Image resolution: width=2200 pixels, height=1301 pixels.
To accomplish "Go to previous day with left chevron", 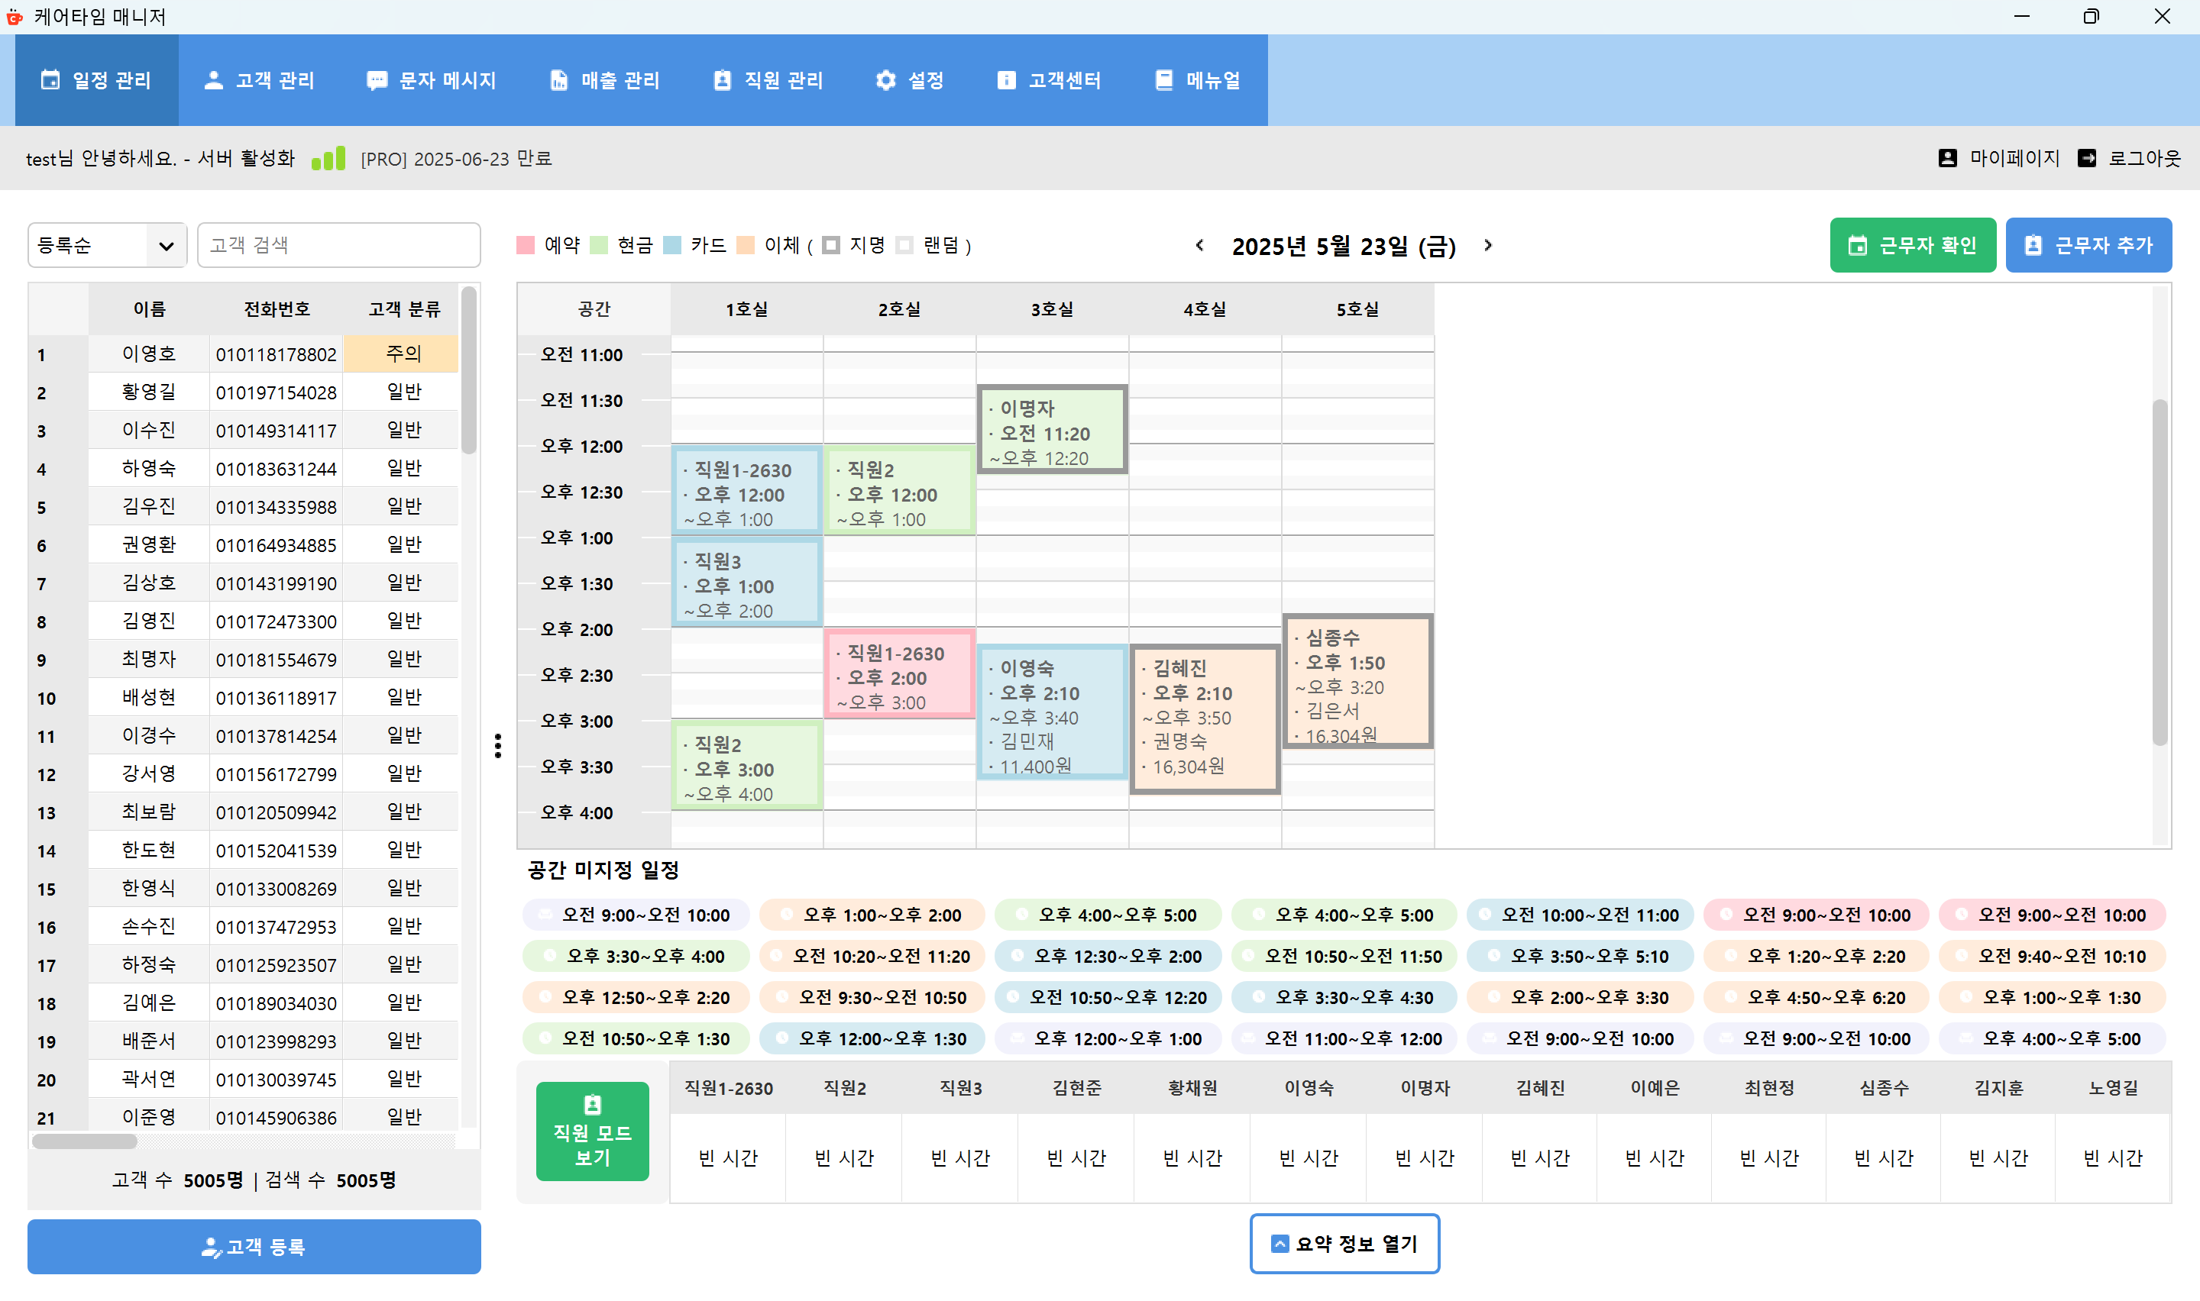I will coord(1199,247).
